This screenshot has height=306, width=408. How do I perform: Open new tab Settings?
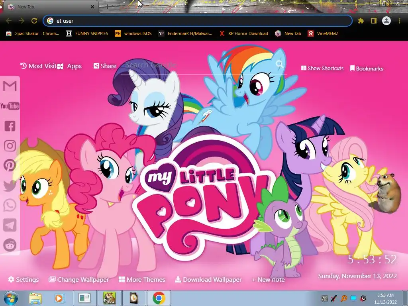tap(24, 279)
